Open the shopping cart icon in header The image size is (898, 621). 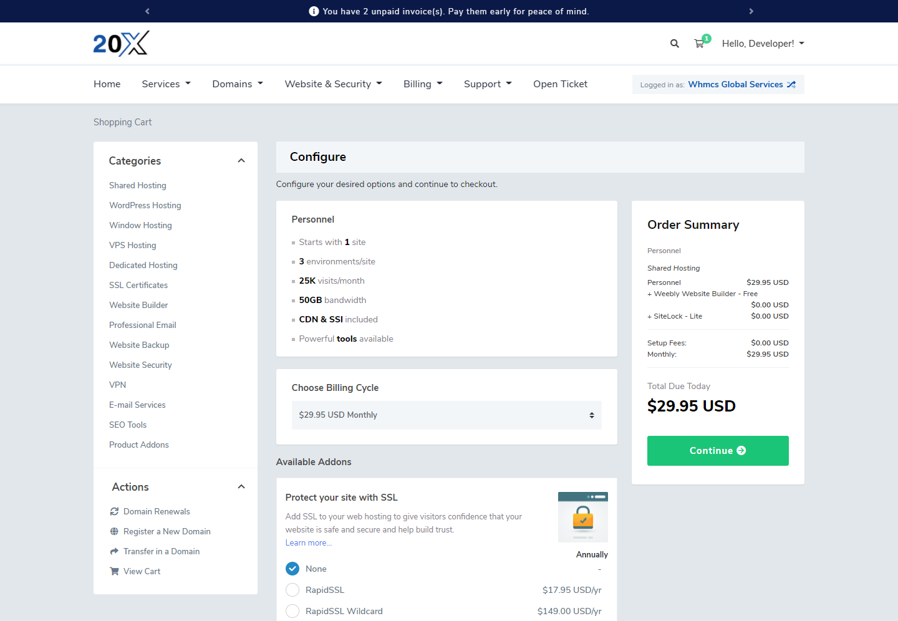click(x=700, y=44)
